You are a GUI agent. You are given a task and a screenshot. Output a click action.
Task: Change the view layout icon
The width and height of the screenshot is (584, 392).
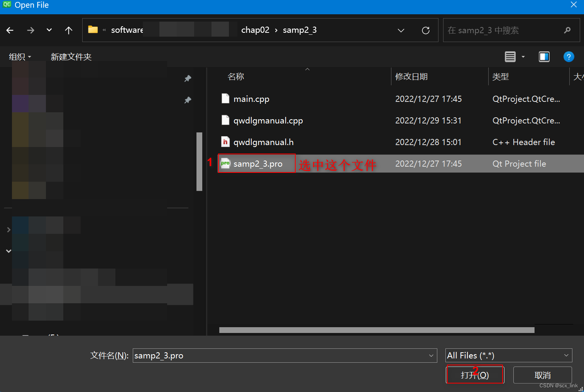click(510, 57)
